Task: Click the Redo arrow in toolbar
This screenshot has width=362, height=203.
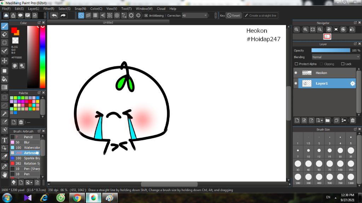Action: tap(63, 16)
